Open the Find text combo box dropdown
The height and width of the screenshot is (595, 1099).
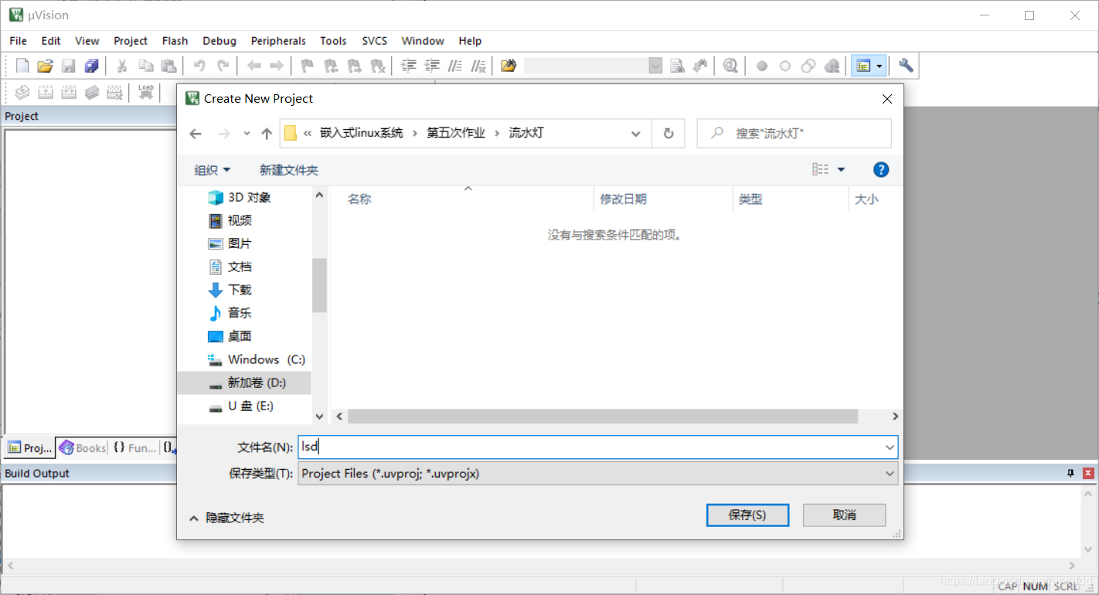click(x=655, y=66)
